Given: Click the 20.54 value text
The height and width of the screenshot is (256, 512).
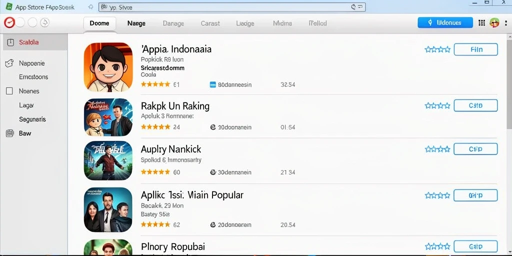Looking at the screenshot, I should tap(287, 225).
